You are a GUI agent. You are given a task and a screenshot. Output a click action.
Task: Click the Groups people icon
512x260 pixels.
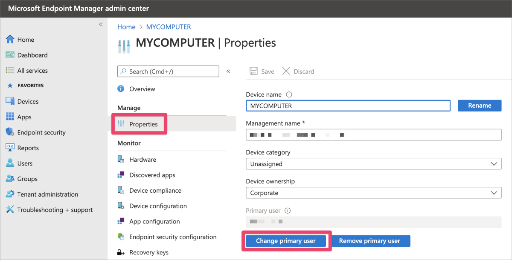[x=10, y=179]
